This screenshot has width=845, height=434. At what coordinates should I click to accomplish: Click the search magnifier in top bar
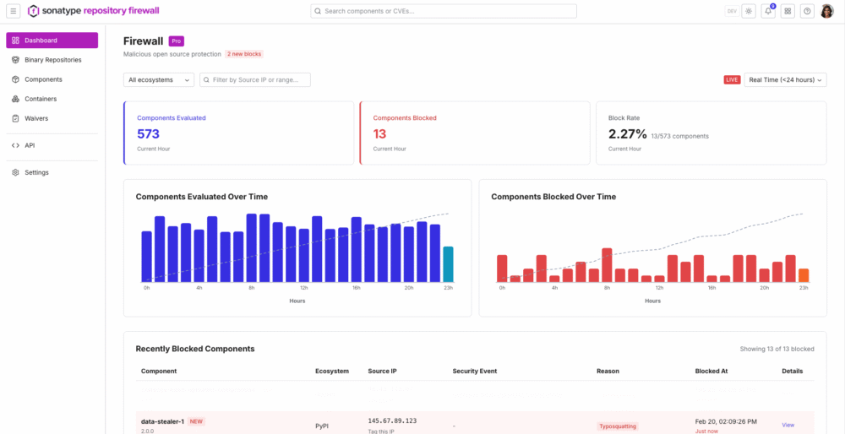coord(318,11)
